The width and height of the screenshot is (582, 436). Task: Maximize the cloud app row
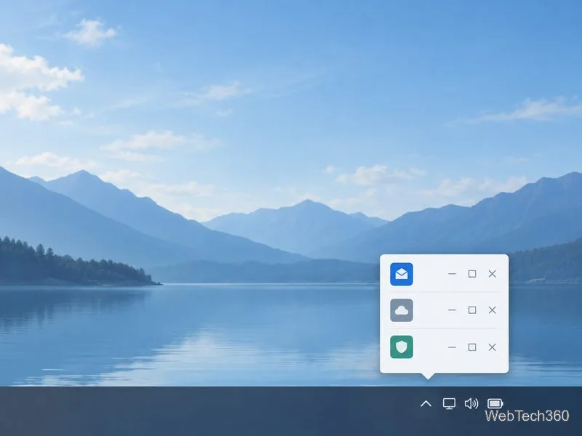[x=472, y=310]
